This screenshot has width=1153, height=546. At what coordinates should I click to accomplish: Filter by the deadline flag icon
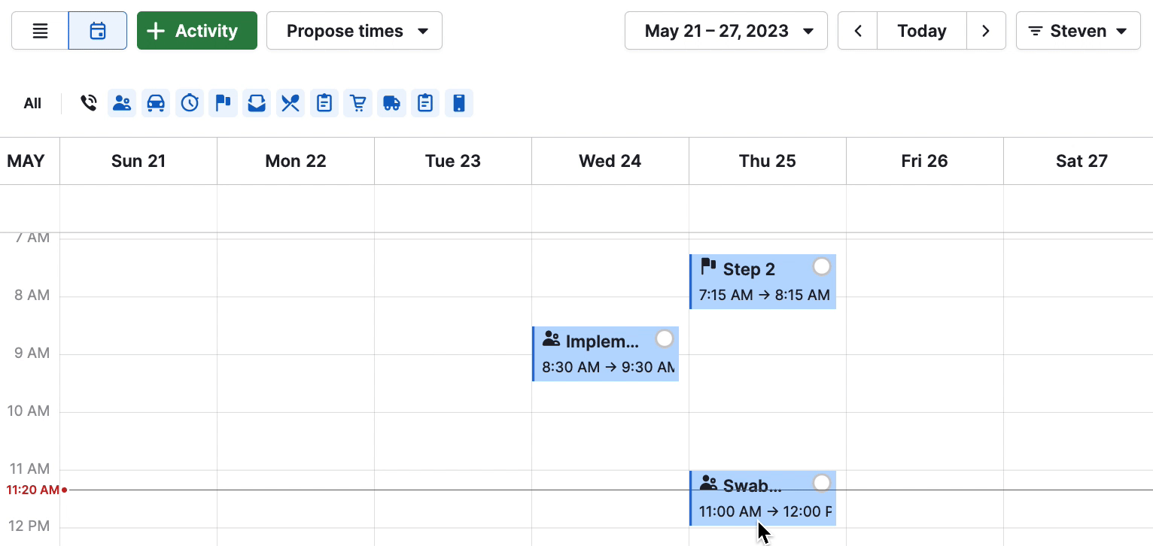click(x=224, y=103)
